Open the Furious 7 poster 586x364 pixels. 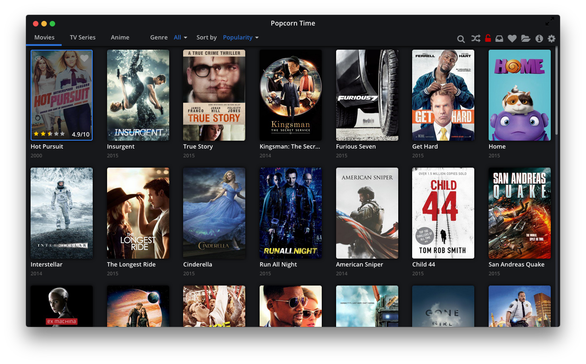(367, 95)
